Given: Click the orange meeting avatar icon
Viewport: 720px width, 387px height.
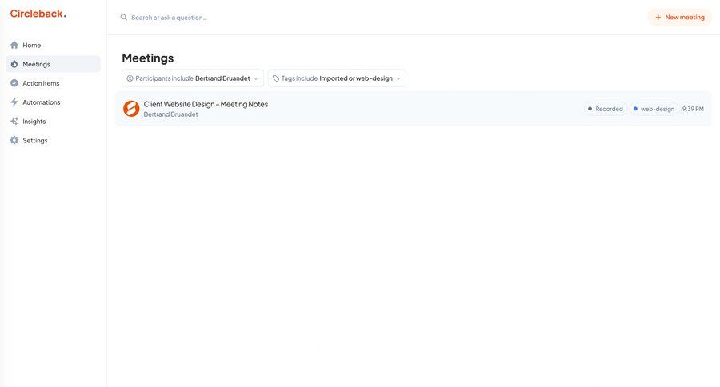Looking at the screenshot, I should [131, 109].
